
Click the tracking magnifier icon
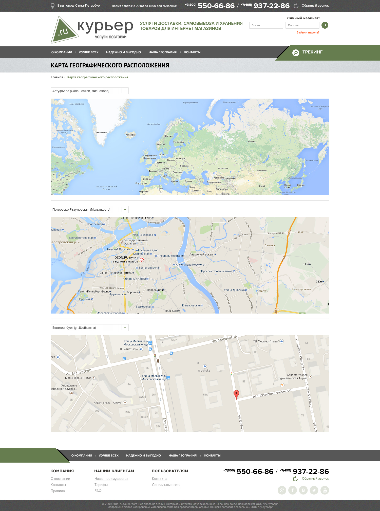296,53
